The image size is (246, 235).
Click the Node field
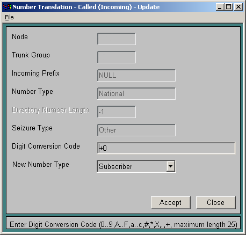point(117,39)
